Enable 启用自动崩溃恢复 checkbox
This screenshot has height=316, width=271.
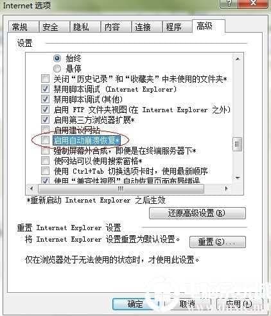45,140
